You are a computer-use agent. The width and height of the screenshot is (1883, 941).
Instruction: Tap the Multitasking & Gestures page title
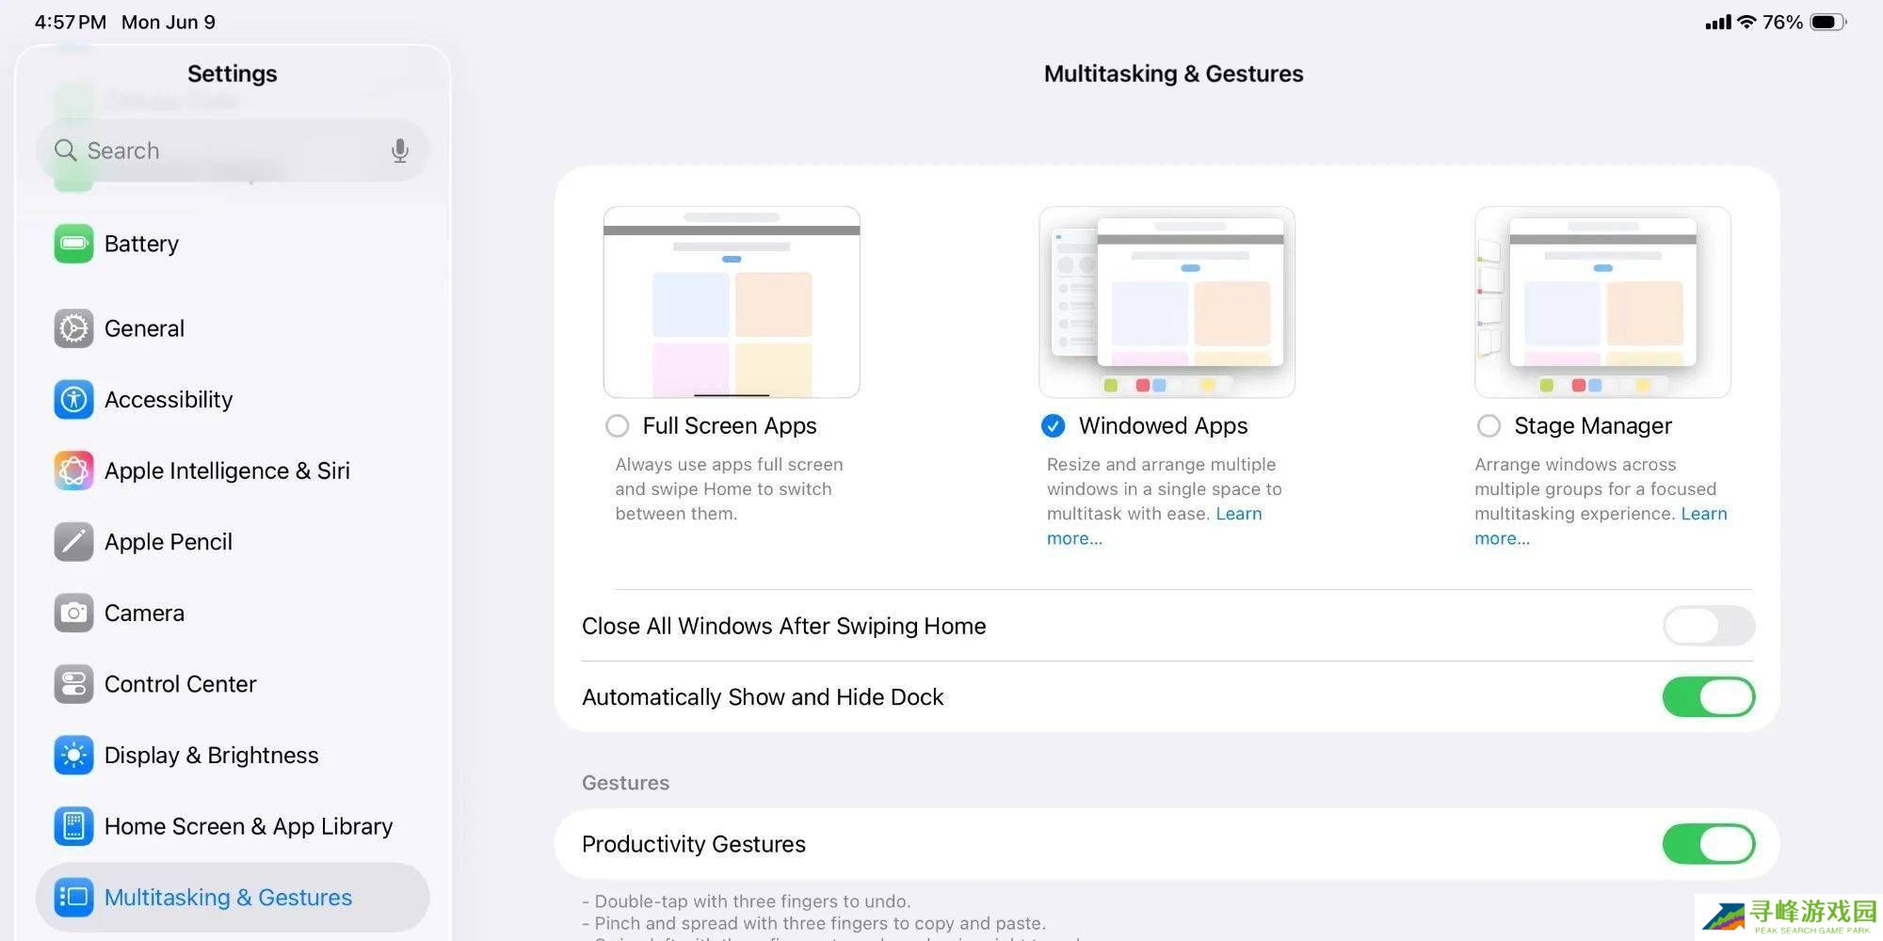(x=1173, y=73)
